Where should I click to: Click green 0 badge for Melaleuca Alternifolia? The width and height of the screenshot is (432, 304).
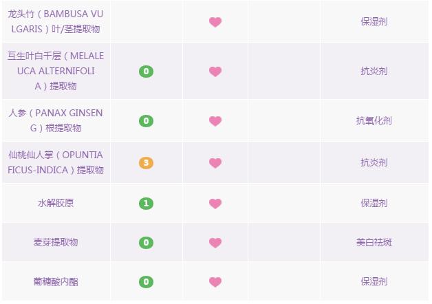(x=146, y=72)
